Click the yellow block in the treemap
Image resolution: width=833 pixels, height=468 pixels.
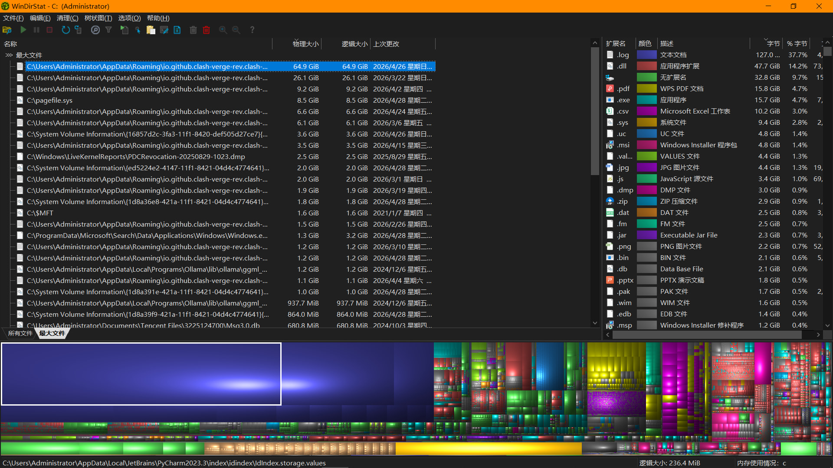click(489, 448)
